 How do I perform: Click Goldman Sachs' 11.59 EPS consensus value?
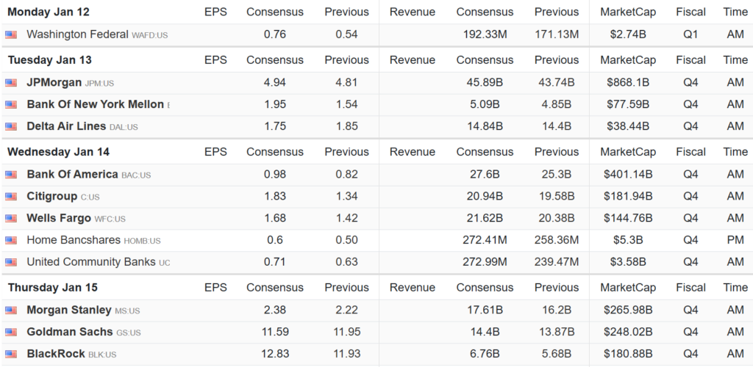coord(274,332)
